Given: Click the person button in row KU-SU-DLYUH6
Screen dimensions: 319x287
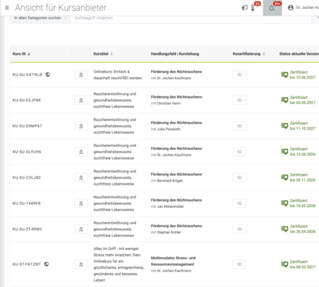Looking at the screenshot, I should pos(81,152).
